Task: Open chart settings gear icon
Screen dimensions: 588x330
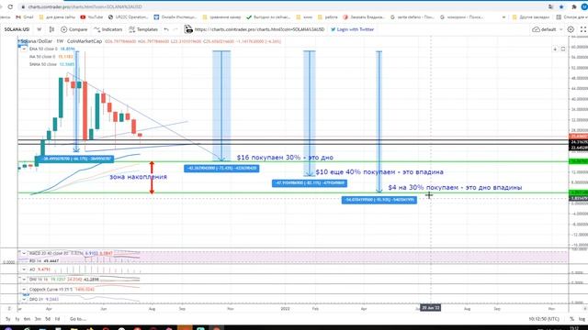Action: tap(571, 29)
